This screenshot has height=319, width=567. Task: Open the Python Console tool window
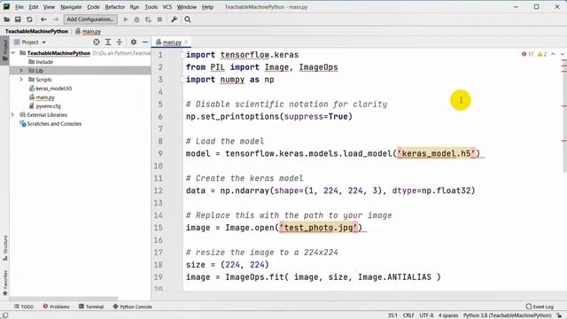tap(132, 307)
